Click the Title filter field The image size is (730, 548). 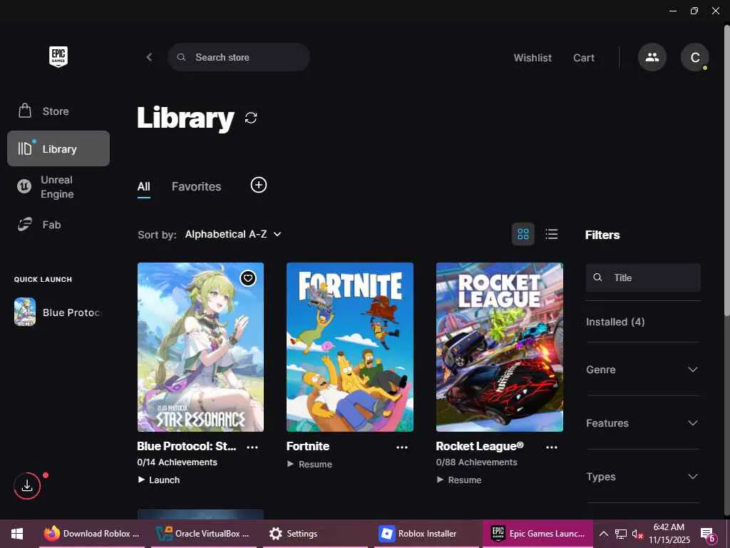[x=643, y=278]
